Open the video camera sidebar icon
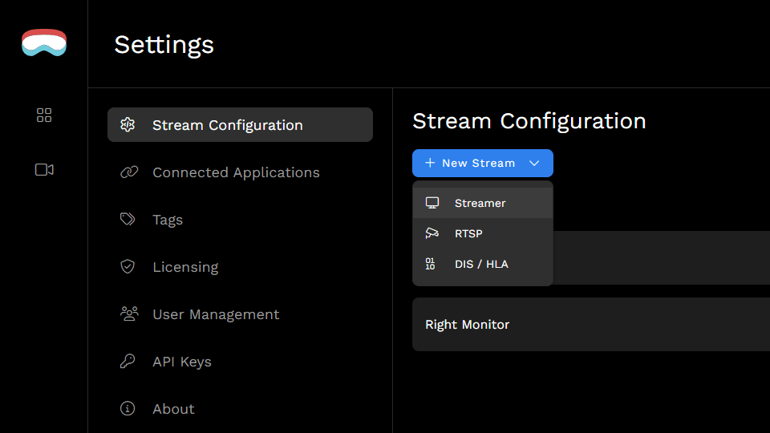The width and height of the screenshot is (770, 433). [x=44, y=170]
